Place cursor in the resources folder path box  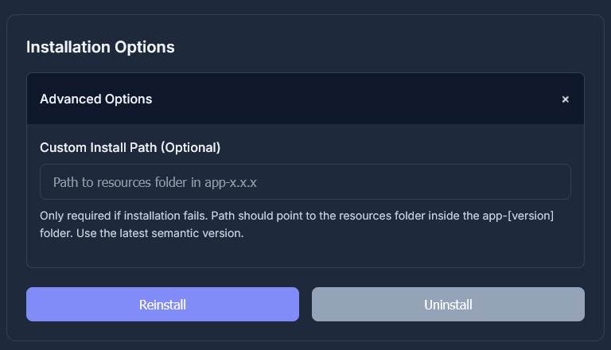pos(305,182)
